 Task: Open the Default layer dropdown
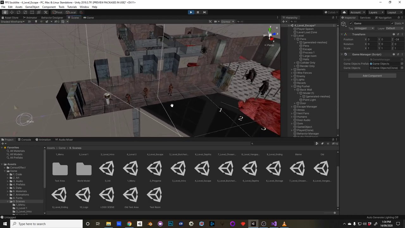coord(394,28)
